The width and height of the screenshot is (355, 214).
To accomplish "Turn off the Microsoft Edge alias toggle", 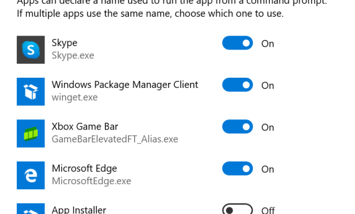I will point(237,168).
